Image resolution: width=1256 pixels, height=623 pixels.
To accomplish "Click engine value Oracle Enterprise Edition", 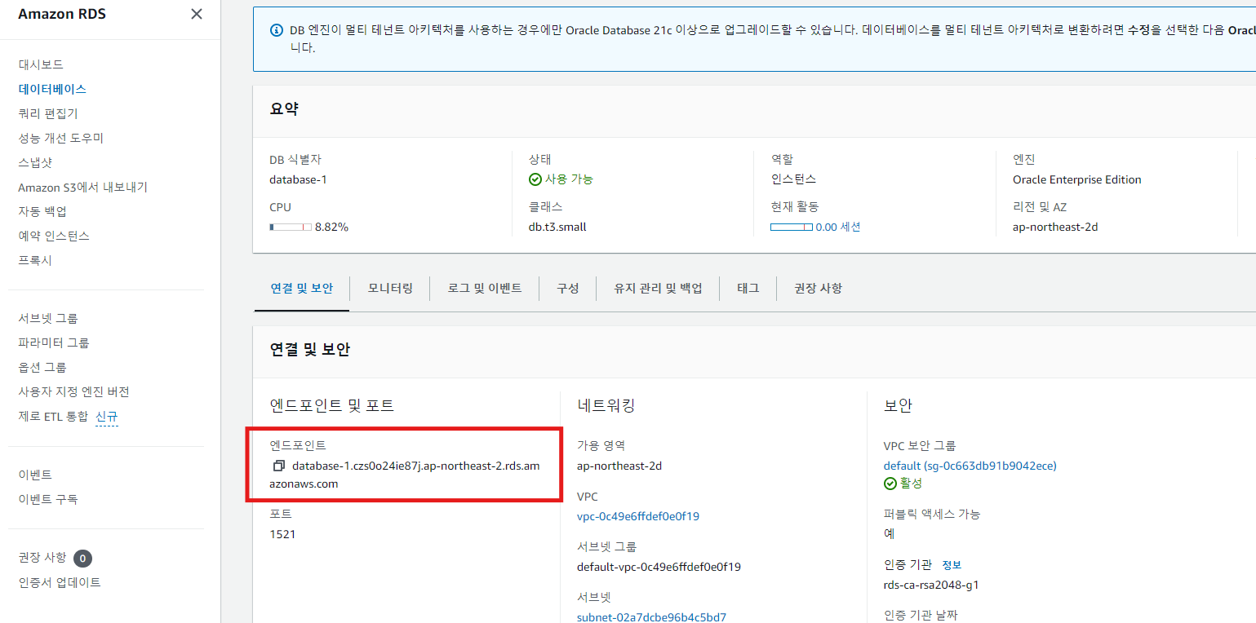I will 1077,179.
